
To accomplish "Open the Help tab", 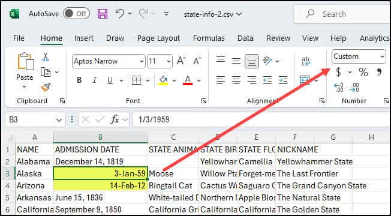I will 338,38.
